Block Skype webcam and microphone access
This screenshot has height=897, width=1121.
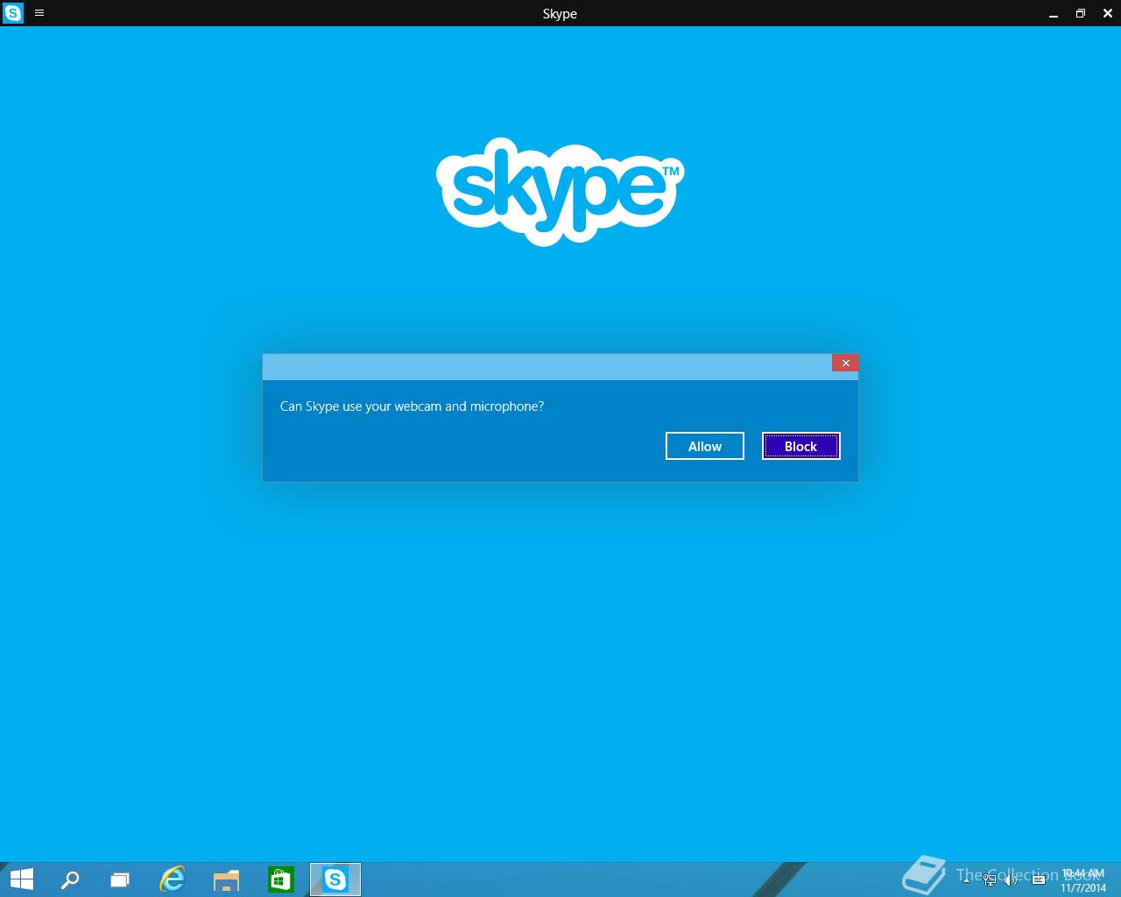tap(800, 446)
